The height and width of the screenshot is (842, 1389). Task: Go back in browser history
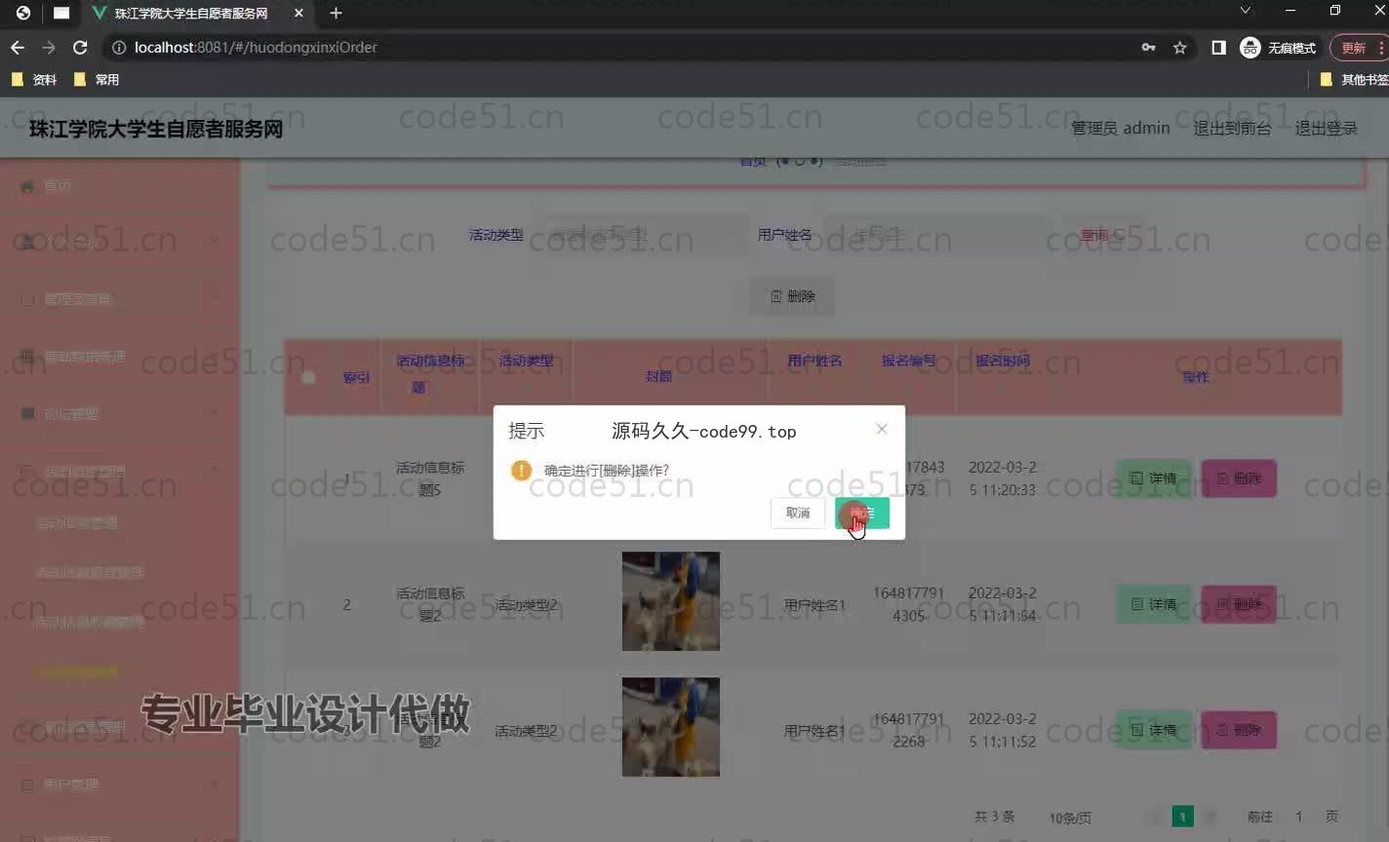18,47
